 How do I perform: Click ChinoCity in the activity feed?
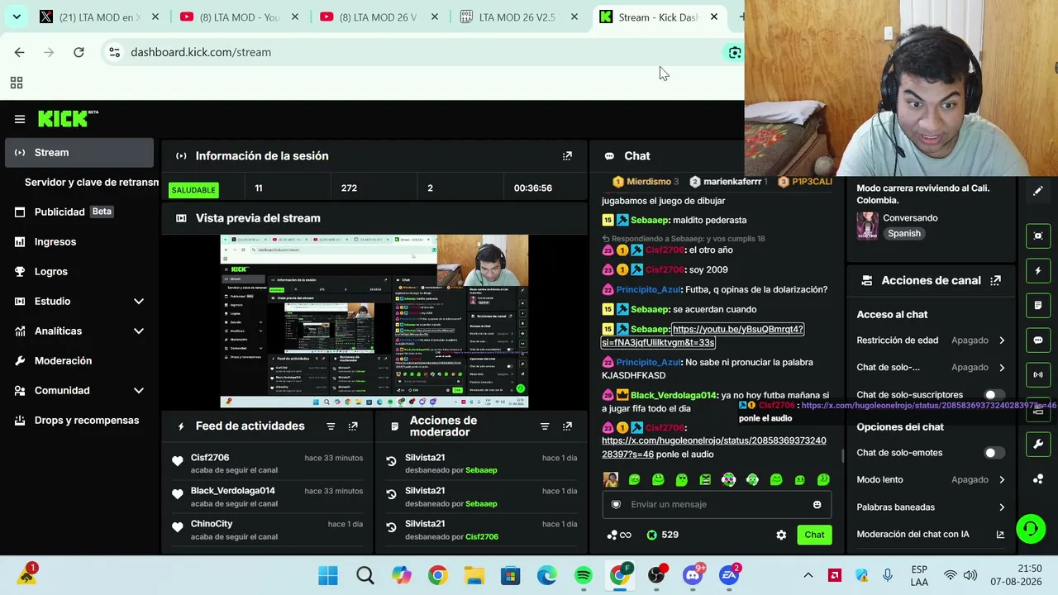pos(212,524)
